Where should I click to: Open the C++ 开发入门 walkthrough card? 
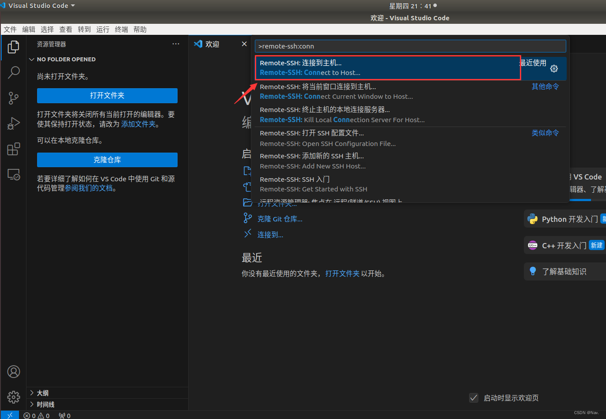565,245
